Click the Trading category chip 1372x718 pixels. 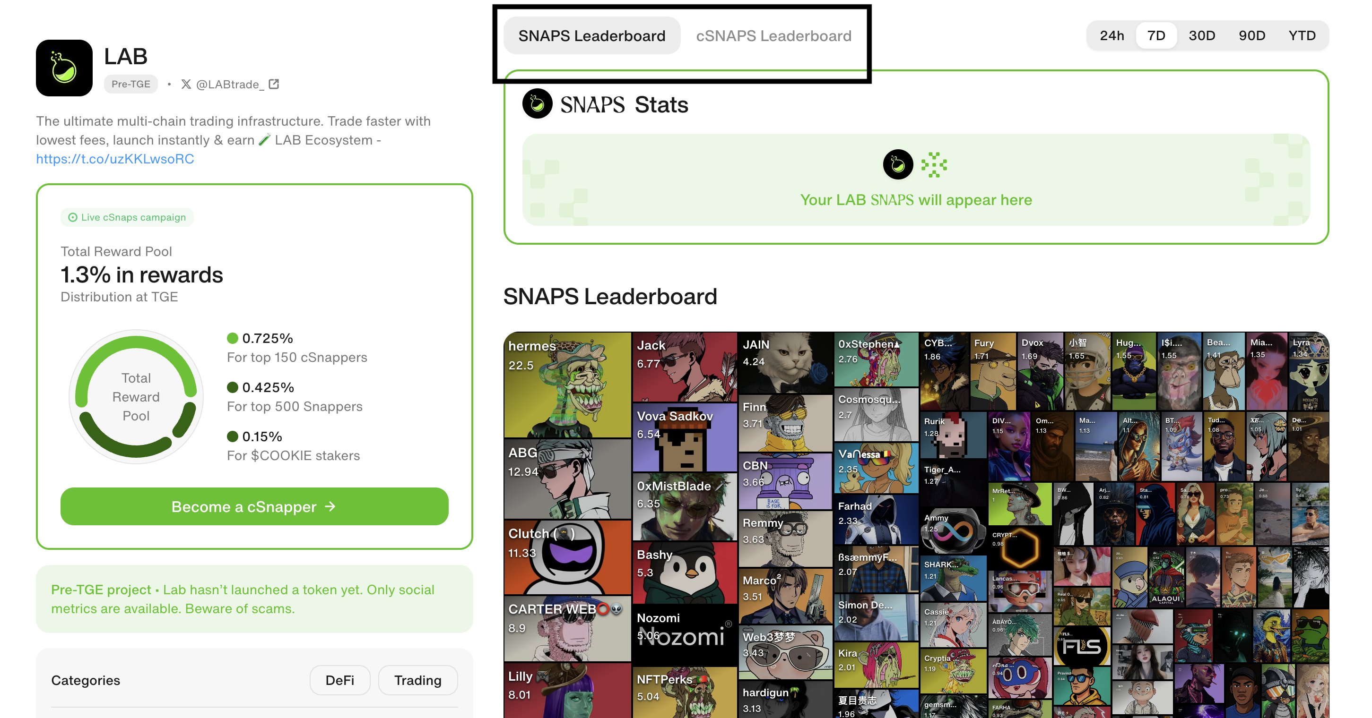[417, 680]
